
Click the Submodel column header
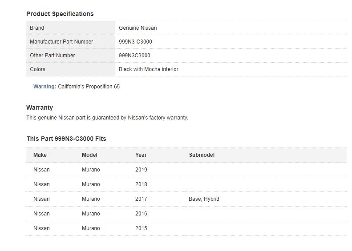pos(202,155)
